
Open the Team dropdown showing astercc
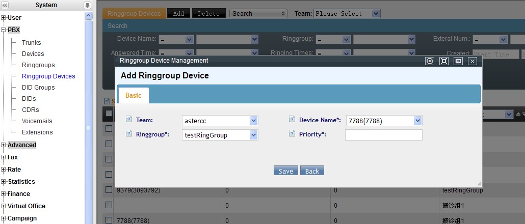click(x=253, y=121)
